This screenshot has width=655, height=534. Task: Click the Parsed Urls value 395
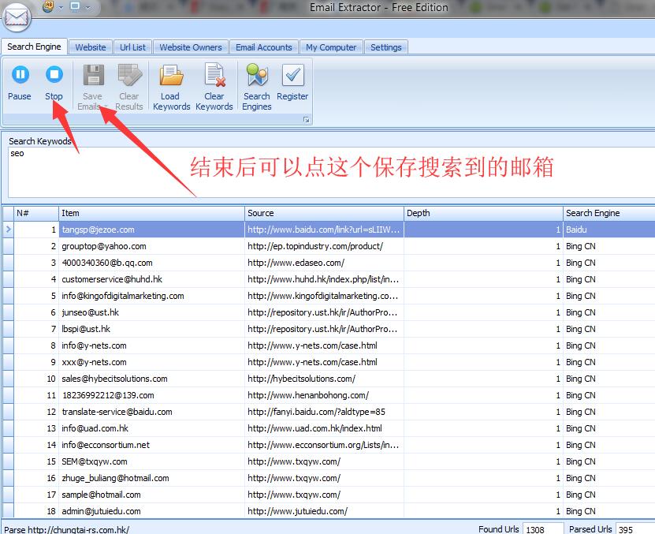click(x=635, y=529)
